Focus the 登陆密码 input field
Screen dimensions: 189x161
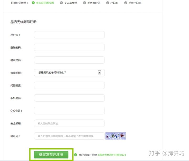(x=69, y=47)
